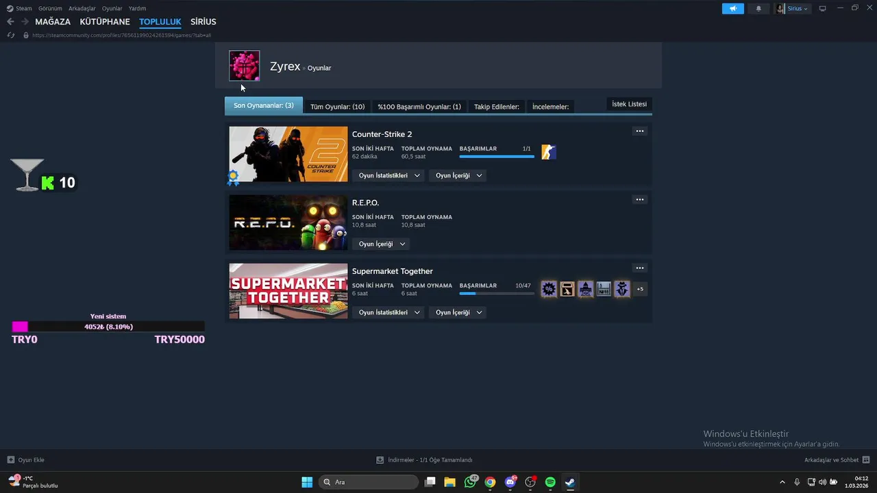Screen dimensions: 877x493
Task: Click the blue badge on Counter-Strike 2 banner
Action: (x=234, y=178)
